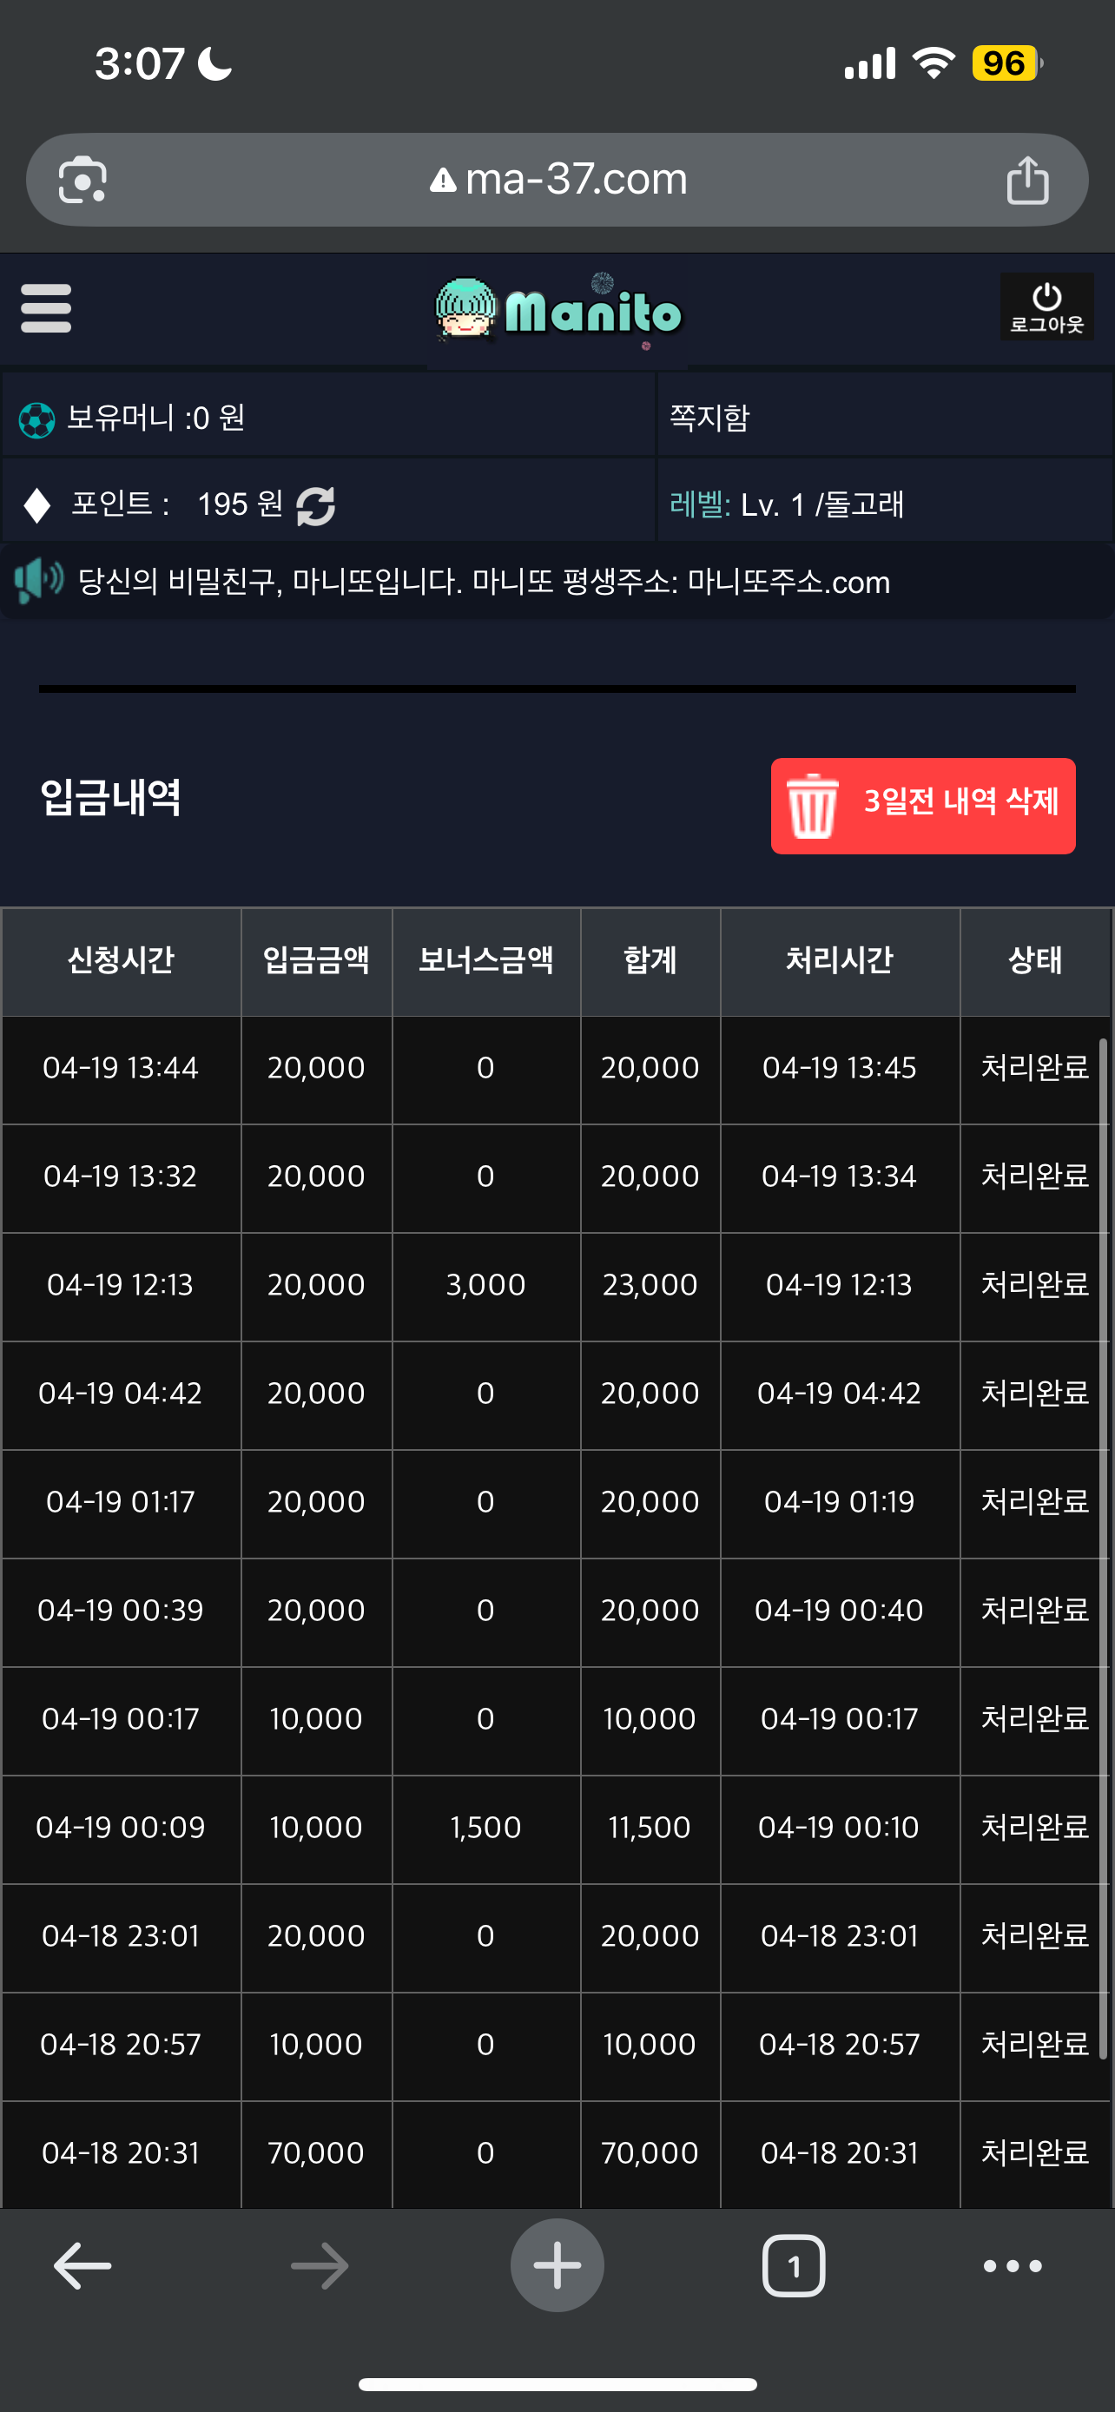
Task: Refresh points with the circular arrows icon
Action: tap(315, 505)
